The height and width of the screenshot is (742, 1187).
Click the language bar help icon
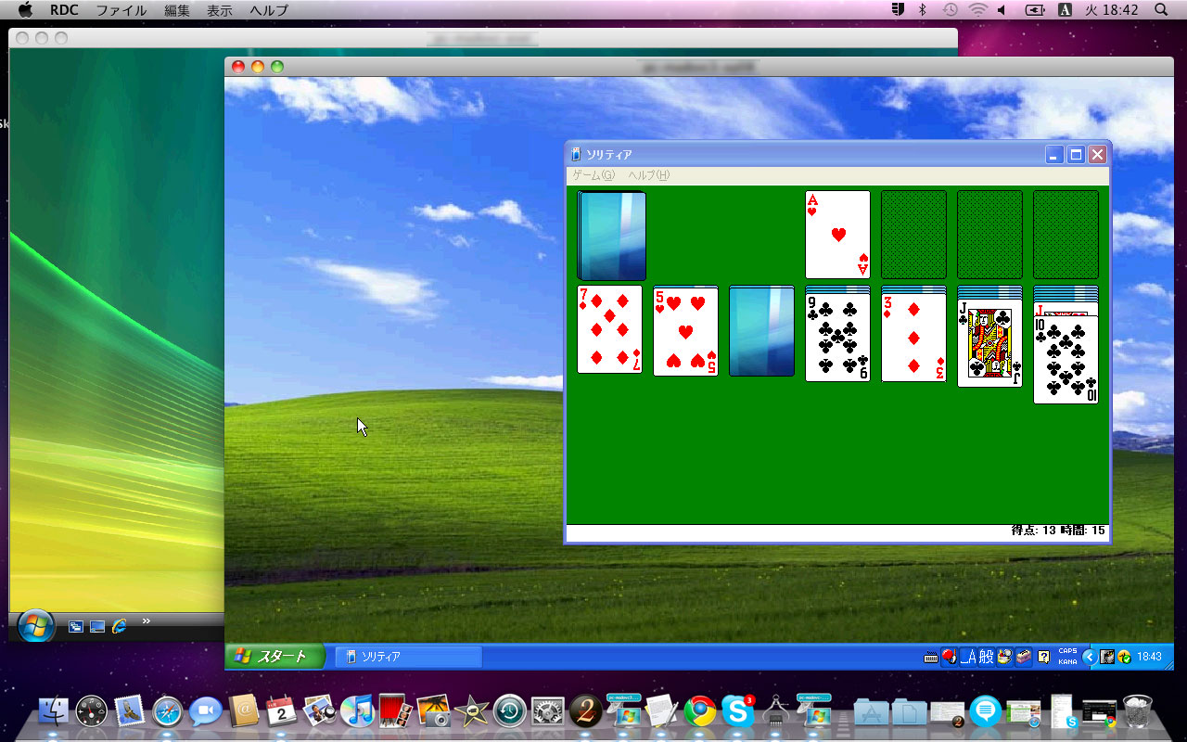click(1044, 657)
